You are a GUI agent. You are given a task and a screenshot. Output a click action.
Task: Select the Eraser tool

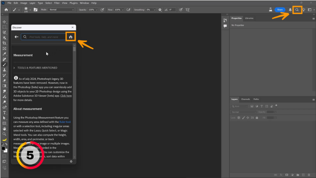click(4, 81)
